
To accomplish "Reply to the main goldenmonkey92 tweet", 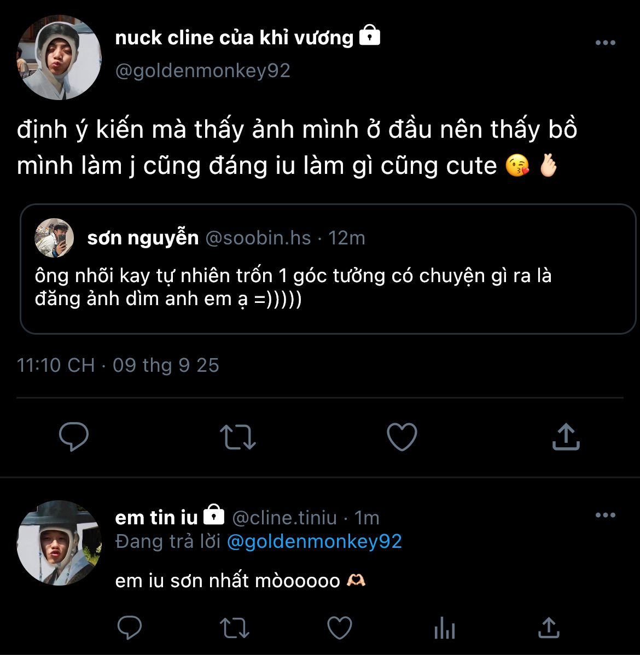I will pos(74,437).
